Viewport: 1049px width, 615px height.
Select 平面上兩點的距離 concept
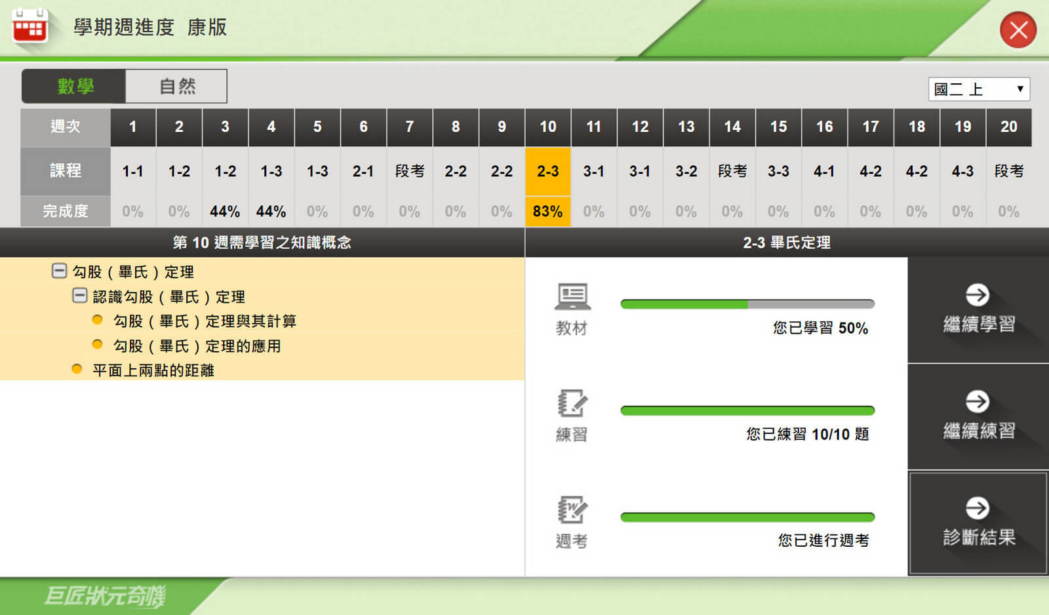(x=153, y=370)
